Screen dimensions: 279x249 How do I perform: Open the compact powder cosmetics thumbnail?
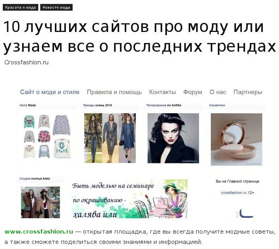236,139
